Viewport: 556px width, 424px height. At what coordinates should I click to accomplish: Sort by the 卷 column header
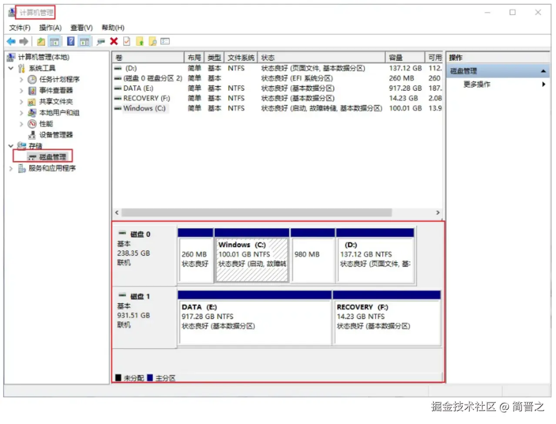click(x=148, y=57)
